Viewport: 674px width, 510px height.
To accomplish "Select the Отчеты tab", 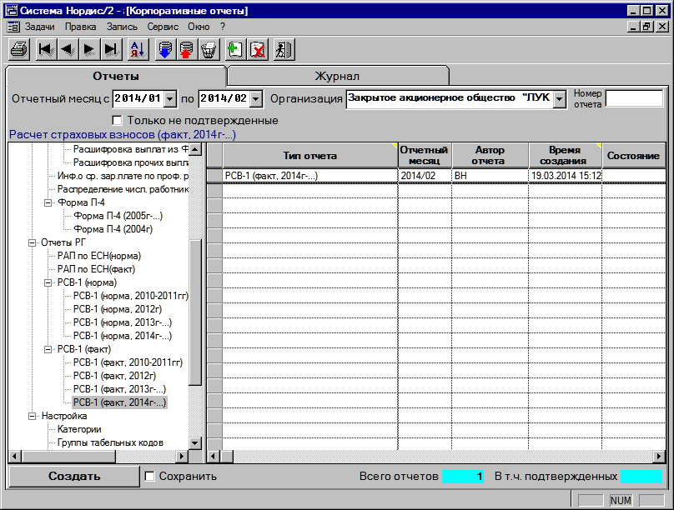I will tap(116, 76).
